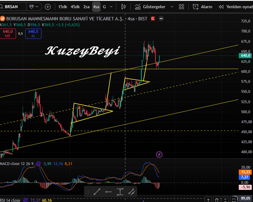The image size is (253, 202).
Task: Click the RSI value 73,37
Action: [35, 200]
